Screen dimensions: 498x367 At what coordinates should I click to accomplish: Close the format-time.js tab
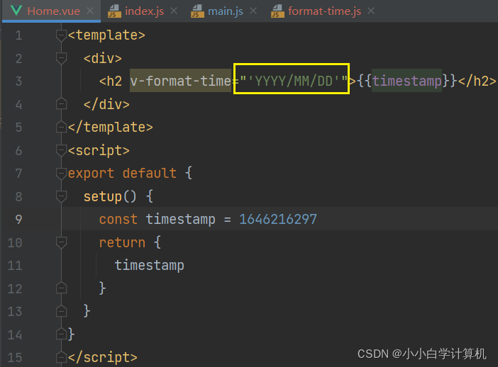click(x=371, y=11)
